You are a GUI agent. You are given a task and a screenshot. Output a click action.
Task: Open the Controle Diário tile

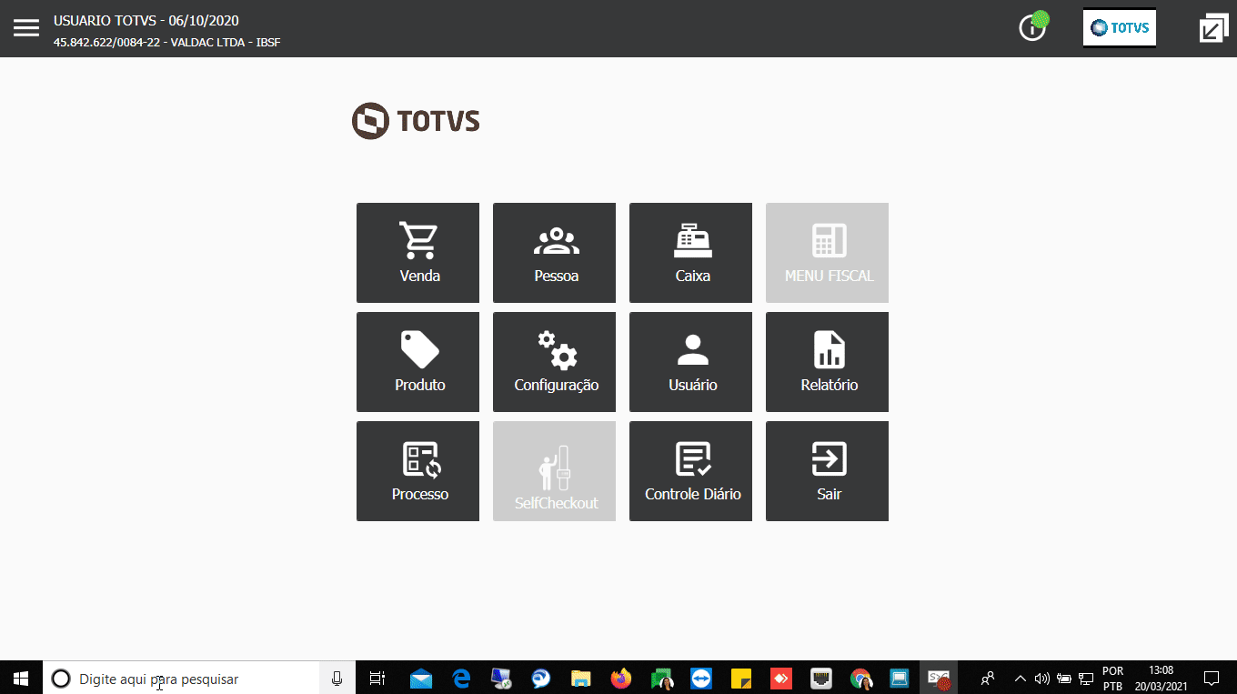tap(690, 471)
